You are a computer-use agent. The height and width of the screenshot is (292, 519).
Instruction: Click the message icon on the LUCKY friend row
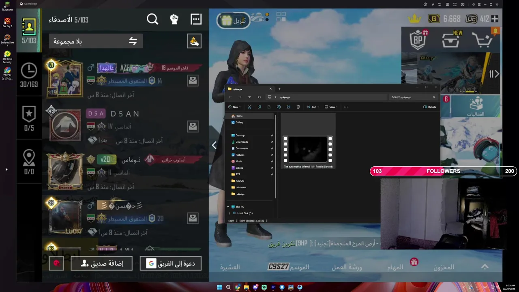click(x=193, y=218)
